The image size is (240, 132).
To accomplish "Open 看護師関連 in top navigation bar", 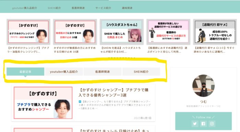I will coord(78,8).
